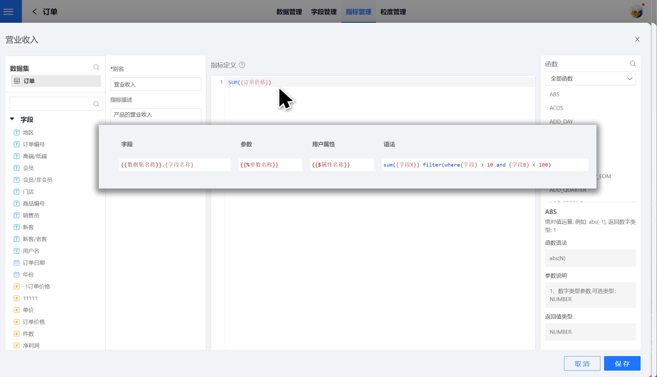This screenshot has width=657, height=377.
Task: Click the help icon beside 指标定义
Action: [242, 65]
